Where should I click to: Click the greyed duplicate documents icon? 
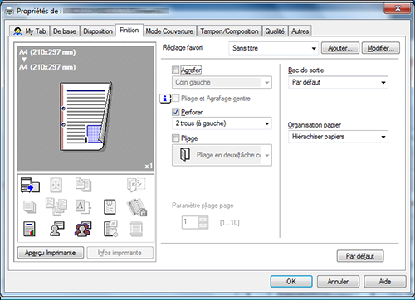tap(83, 185)
